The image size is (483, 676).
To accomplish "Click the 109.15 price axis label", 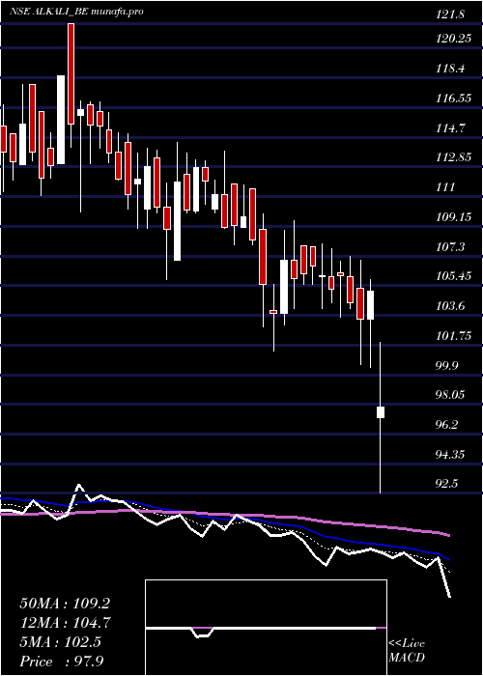I will (x=453, y=217).
